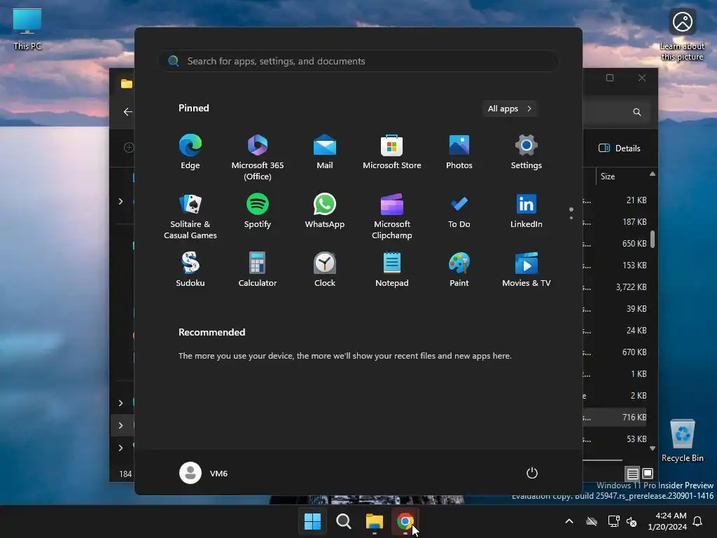Switch File Explorer to large thumbnails view
717x538 pixels.
tap(648, 473)
